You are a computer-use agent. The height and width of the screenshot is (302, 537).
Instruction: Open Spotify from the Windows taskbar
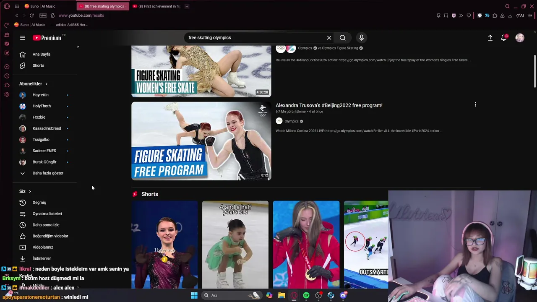[x=306, y=295]
